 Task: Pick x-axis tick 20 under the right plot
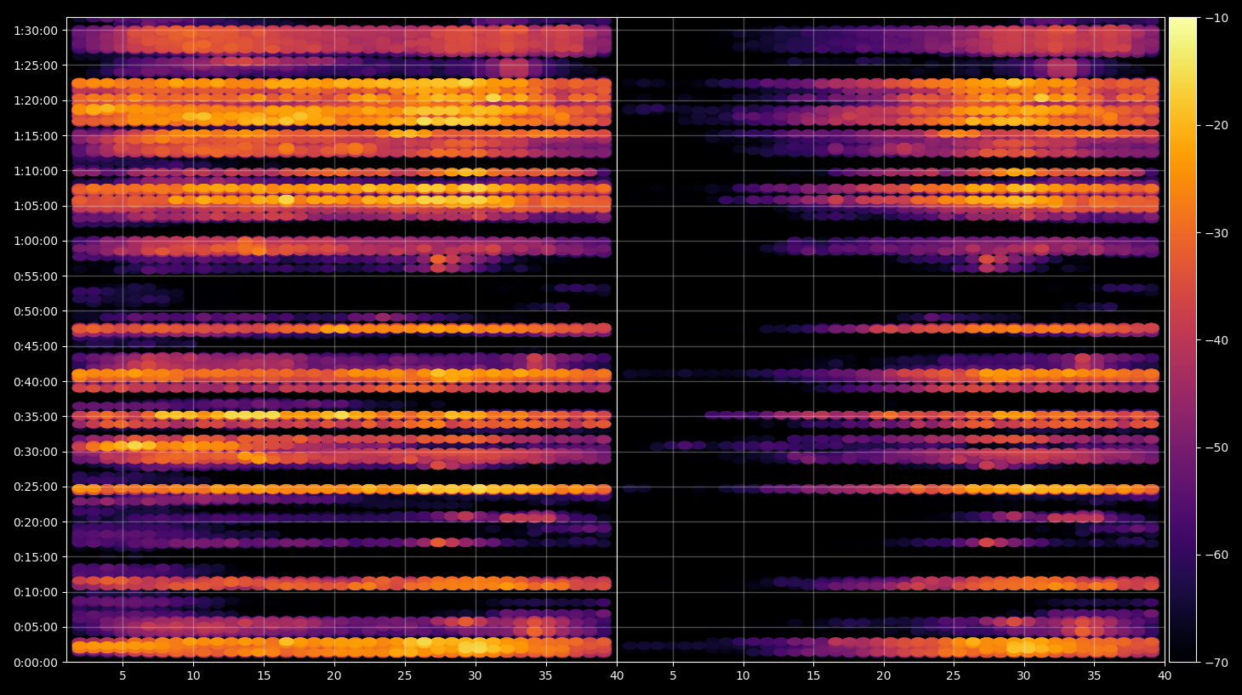[x=884, y=676]
